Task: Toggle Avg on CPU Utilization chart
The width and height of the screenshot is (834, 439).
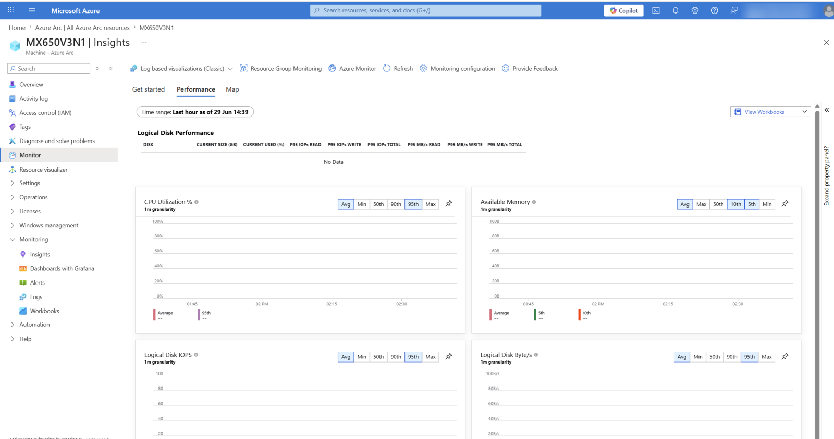Action: coord(346,204)
